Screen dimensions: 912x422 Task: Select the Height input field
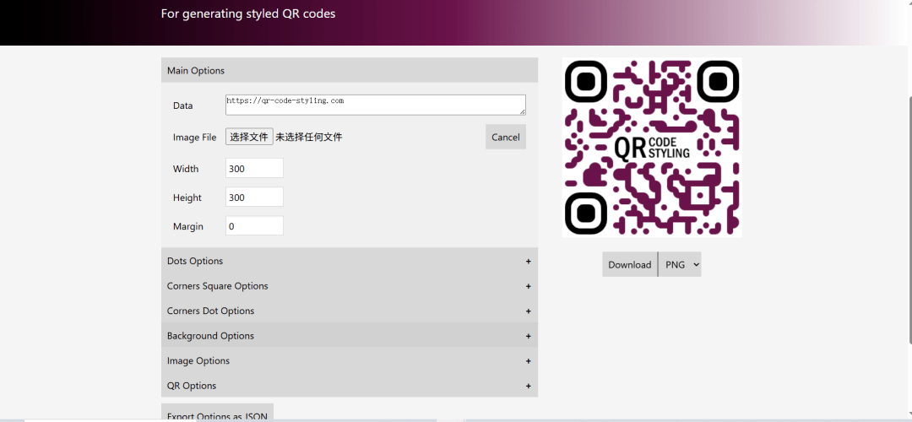pos(254,197)
